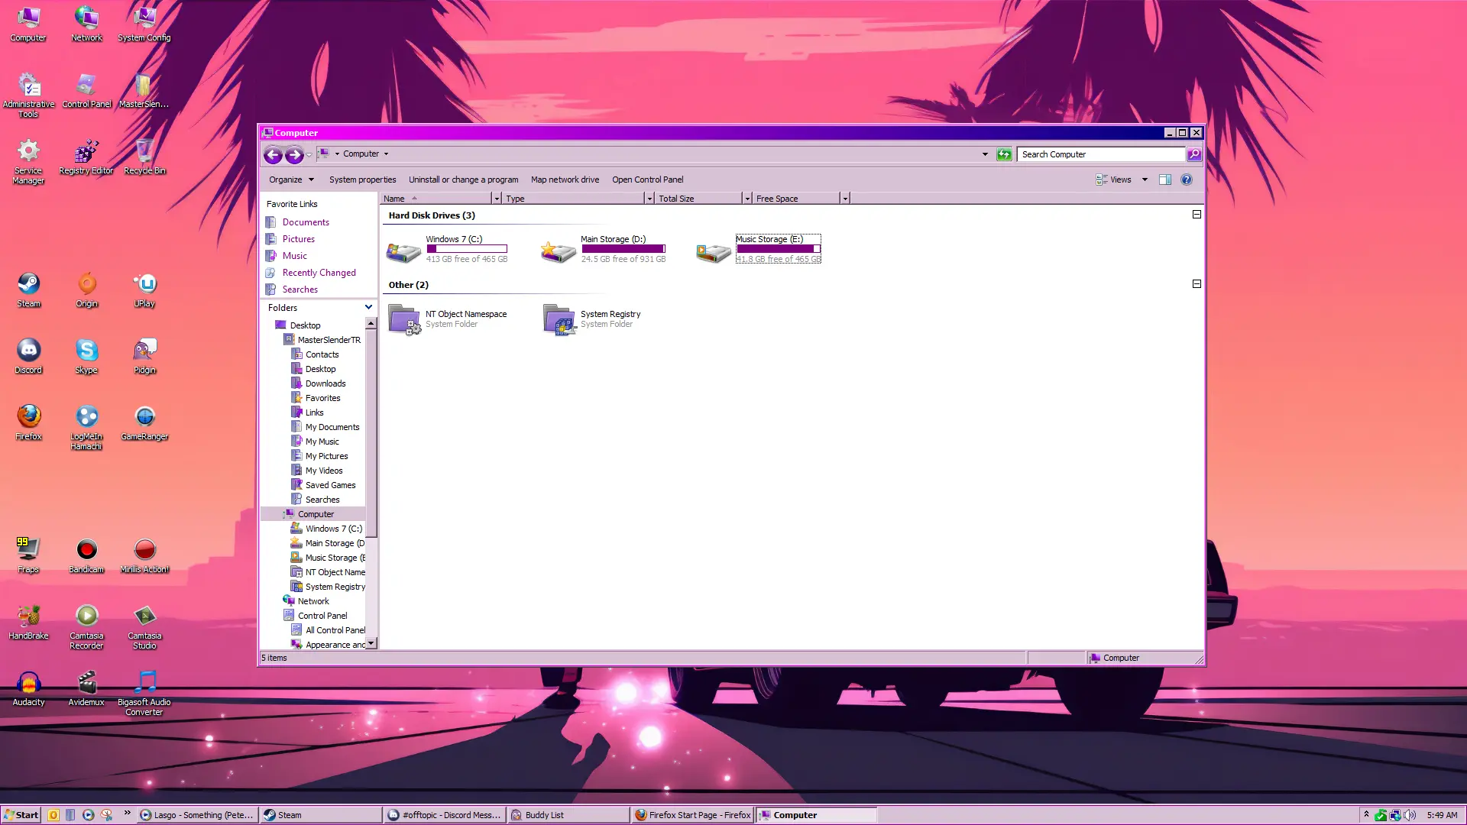This screenshot has width=1467, height=825.
Task: Open the Firefox desktop icon
Action: (x=29, y=416)
